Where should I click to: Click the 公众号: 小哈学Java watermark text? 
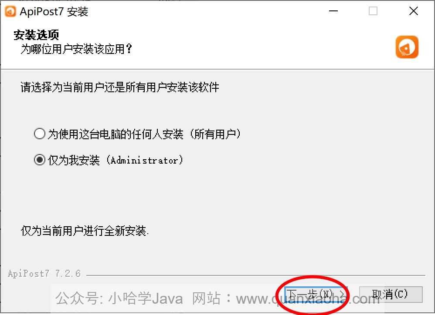click(119, 298)
